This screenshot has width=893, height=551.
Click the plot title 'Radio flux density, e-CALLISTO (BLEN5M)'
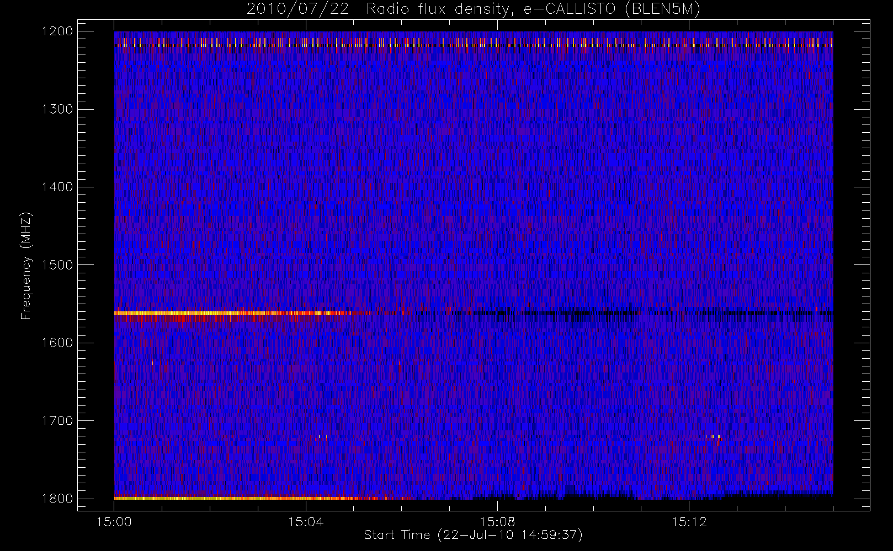(x=533, y=9)
